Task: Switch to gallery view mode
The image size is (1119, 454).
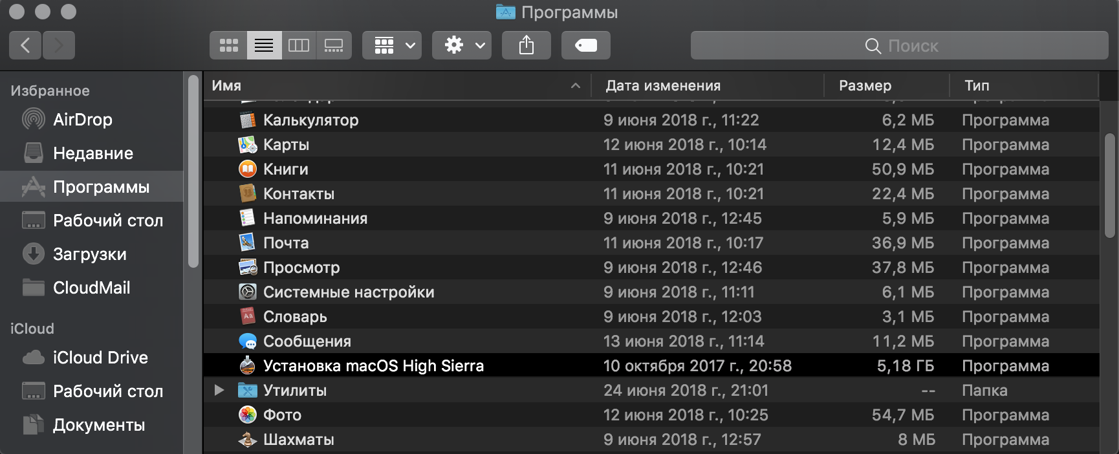Action: [334, 45]
